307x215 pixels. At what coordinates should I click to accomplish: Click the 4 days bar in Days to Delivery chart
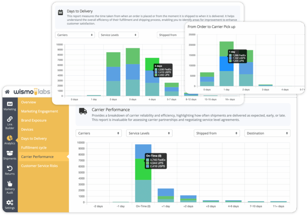click(x=152, y=77)
